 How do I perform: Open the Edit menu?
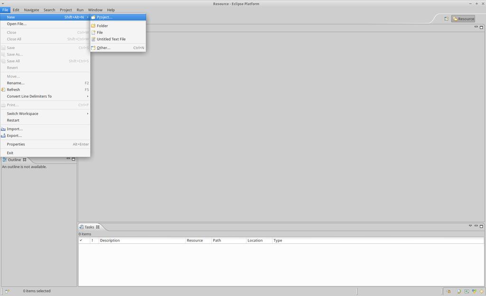click(16, 10)
